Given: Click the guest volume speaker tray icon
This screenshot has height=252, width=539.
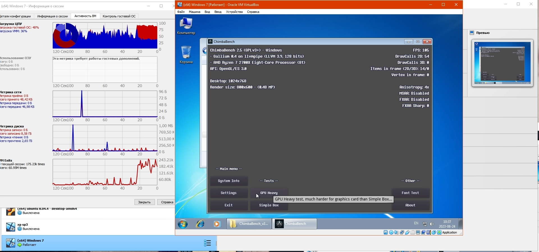Looking at the screenshot, I should pos(432,224).
